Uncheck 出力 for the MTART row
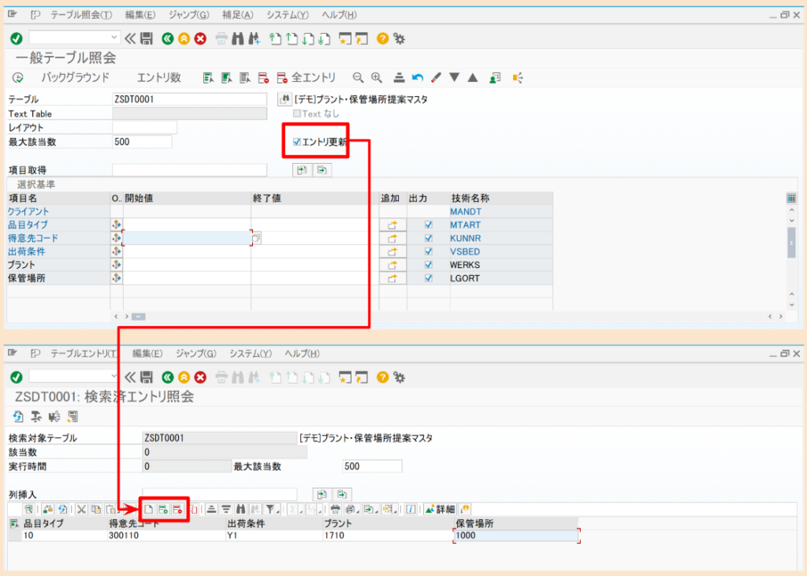807x576 pixels. (427, 225)
